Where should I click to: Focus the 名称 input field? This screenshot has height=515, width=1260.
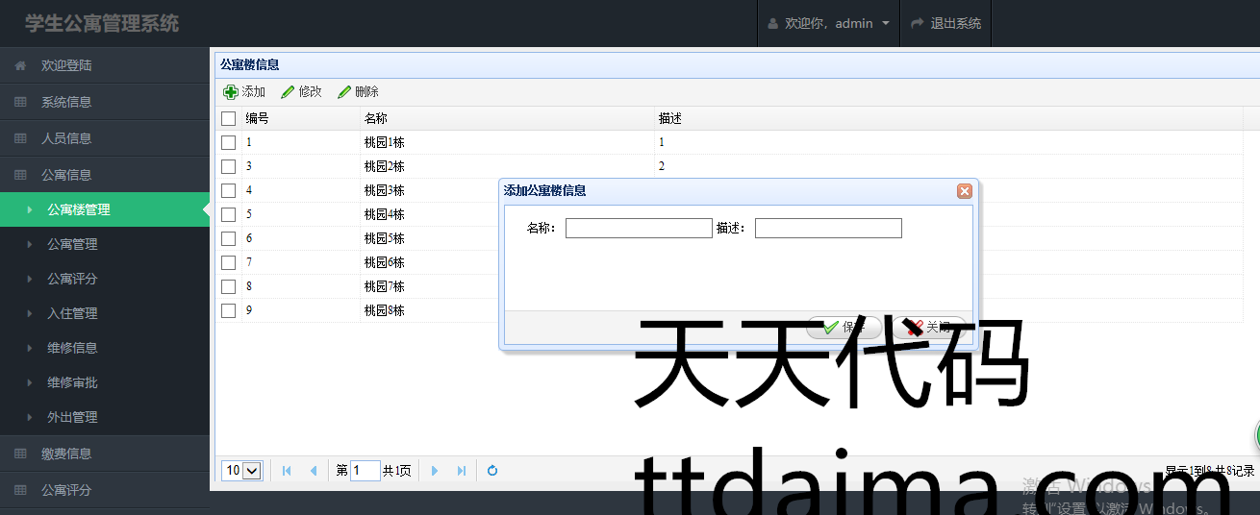(639, 229)
